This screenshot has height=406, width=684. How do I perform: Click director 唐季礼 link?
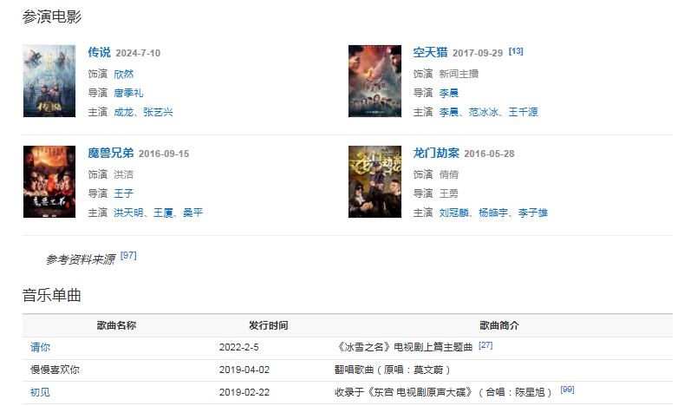tap(128, 93)
